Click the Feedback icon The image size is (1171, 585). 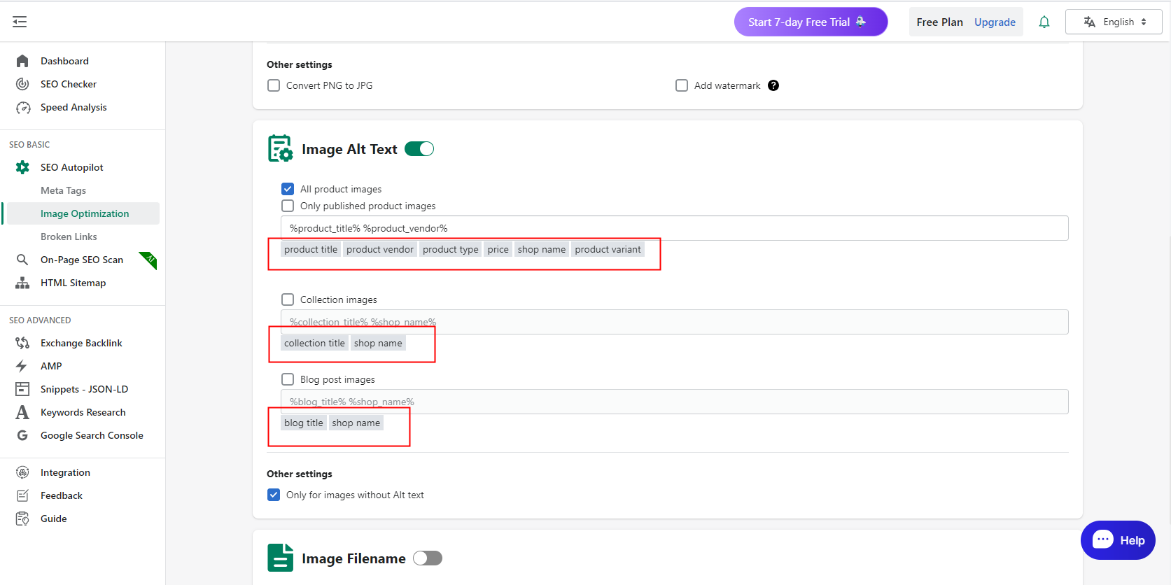(x=22, y=495)
